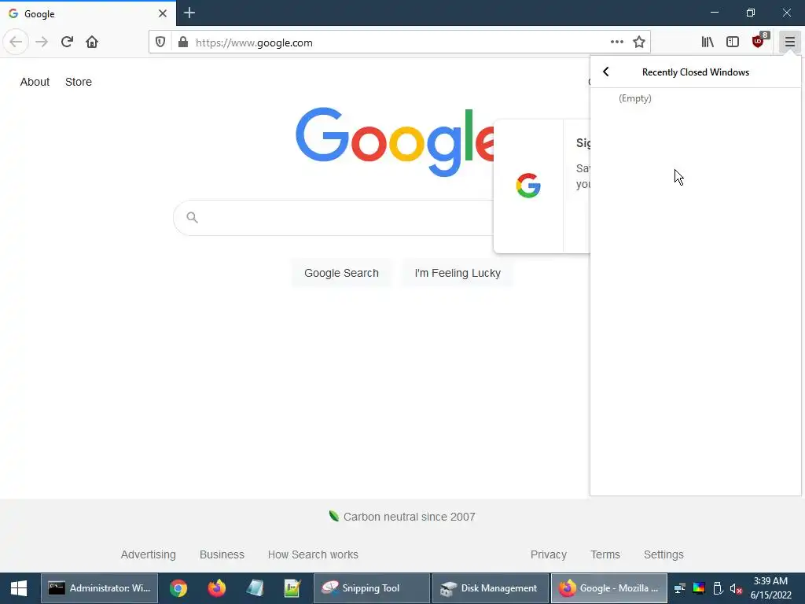This screenshot has height=604, width=805.
Task: Open the green notepad taskbar icon
Action: coord(292,588)
